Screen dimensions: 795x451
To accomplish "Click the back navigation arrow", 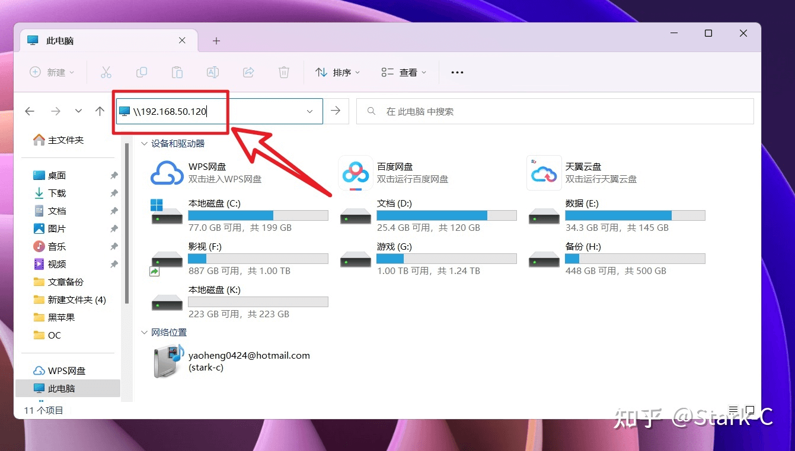I will [x=30, y=111].
